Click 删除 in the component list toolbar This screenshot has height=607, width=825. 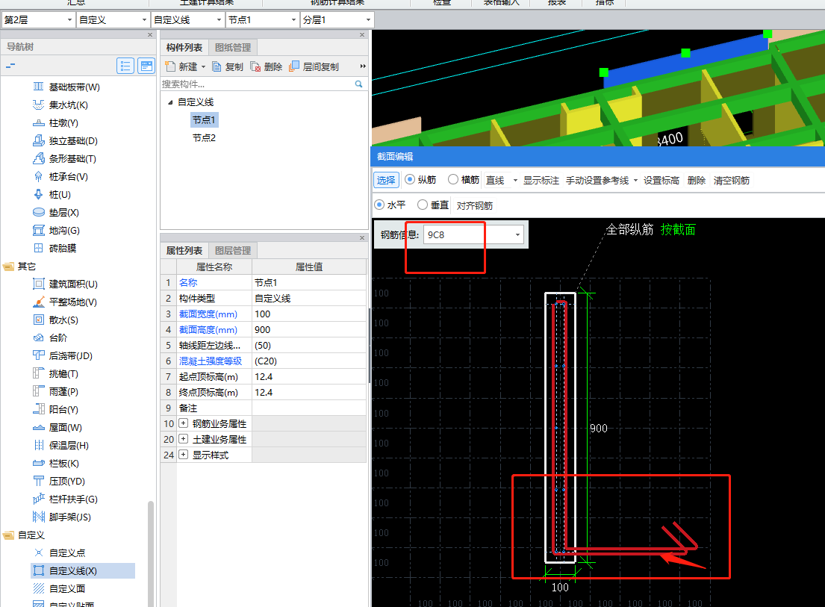pyautogui.click(x=267, y=66)
